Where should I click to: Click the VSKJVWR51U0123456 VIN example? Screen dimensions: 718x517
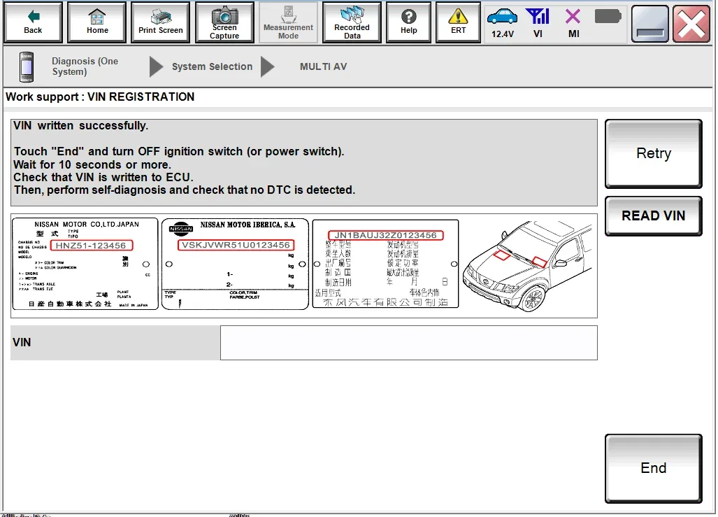[236, 246]
